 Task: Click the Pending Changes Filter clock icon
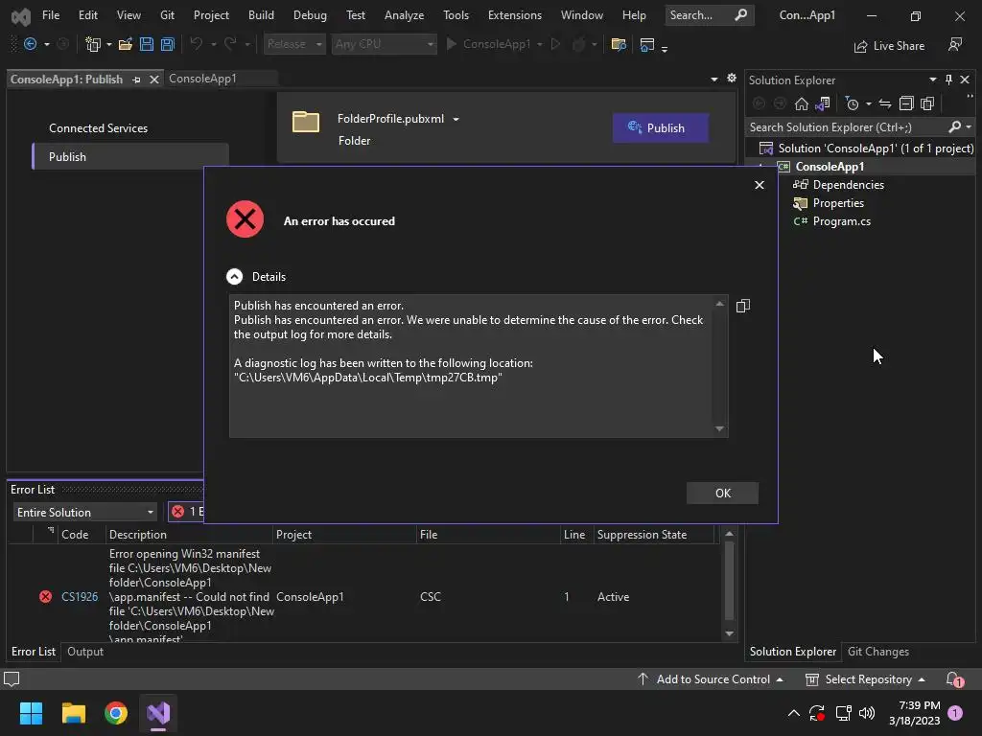coord(852,103)
